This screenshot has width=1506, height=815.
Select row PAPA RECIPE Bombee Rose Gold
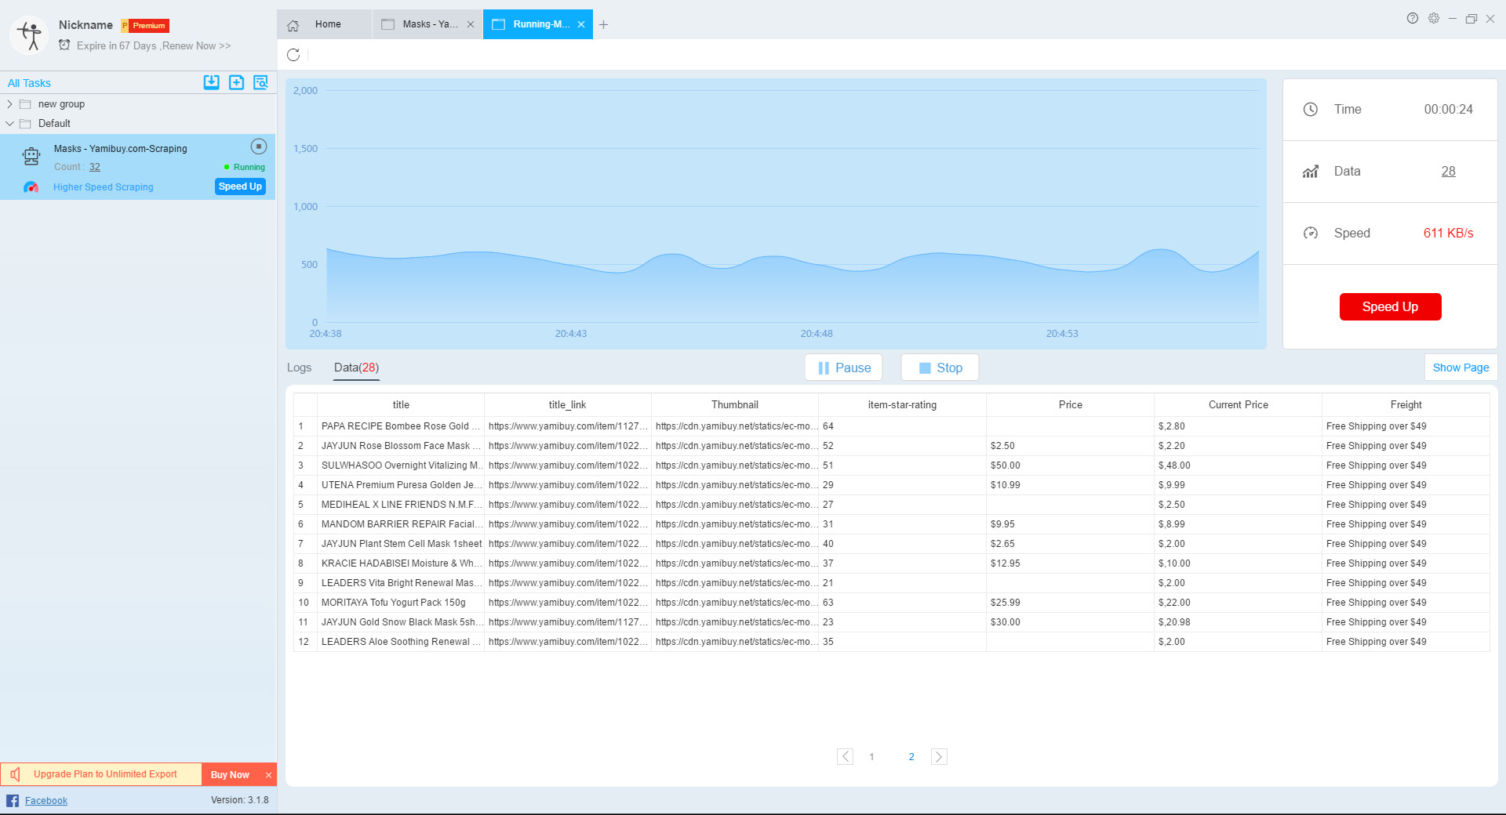pos(892,426)
